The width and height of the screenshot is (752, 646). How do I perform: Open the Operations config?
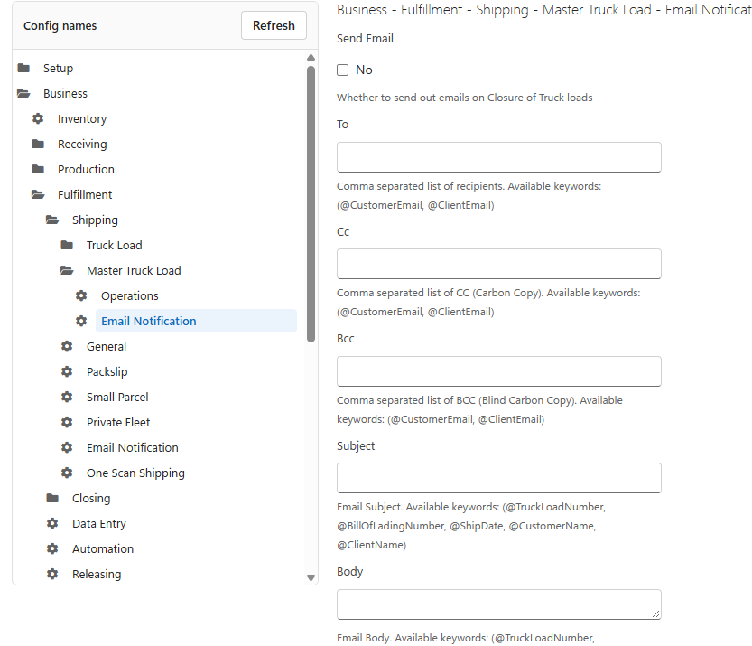(x=129, y=295)
